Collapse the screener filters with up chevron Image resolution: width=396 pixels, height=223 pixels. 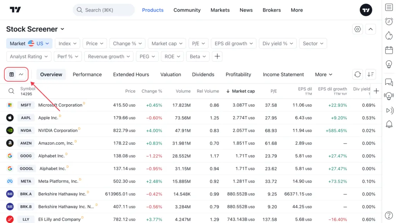(x=370, y=29)
